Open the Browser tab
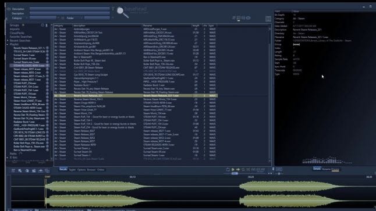 91,170
